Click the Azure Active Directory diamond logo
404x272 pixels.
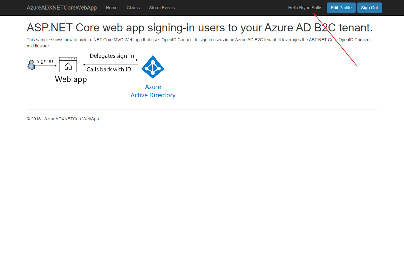pos(153,67)
